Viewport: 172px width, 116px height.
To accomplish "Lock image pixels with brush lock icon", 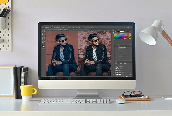I will tap(118, 66).
